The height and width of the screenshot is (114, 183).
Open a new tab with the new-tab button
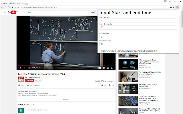click(26, 4)
